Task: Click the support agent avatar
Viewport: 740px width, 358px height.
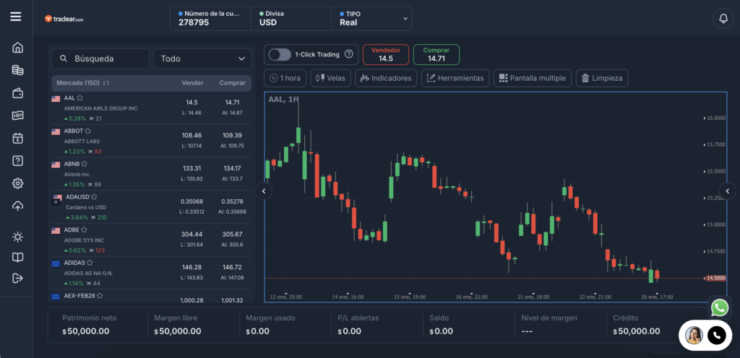Action: point(694,336)
